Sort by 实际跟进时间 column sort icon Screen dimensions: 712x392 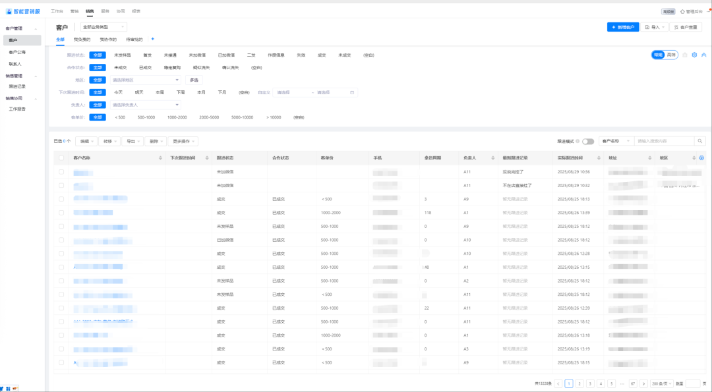pyautogui.click(x=599, y=158)
